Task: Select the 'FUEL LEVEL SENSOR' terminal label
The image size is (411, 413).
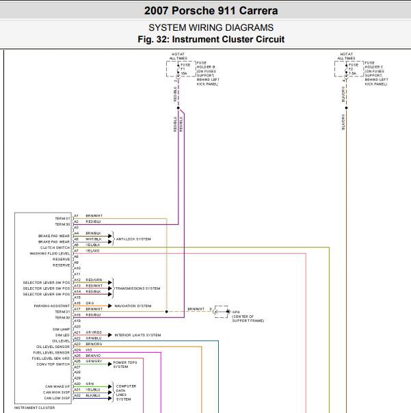Action: [51, 353]
